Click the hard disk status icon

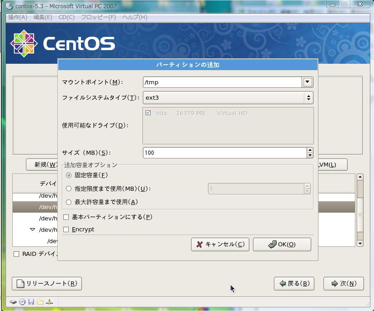pyautogui.click(x=13, y=302)
